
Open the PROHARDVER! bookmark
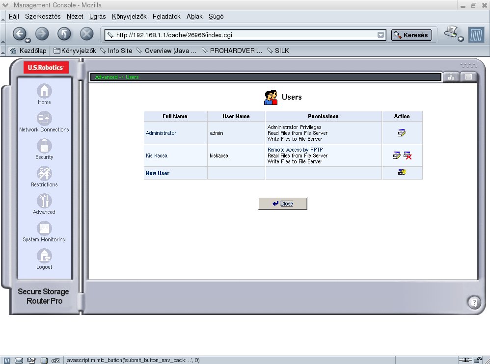pos(232,51)
